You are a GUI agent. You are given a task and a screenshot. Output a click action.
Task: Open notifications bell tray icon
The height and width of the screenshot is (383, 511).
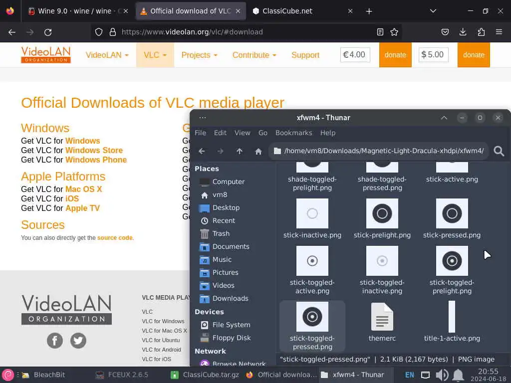pos(458,375)
